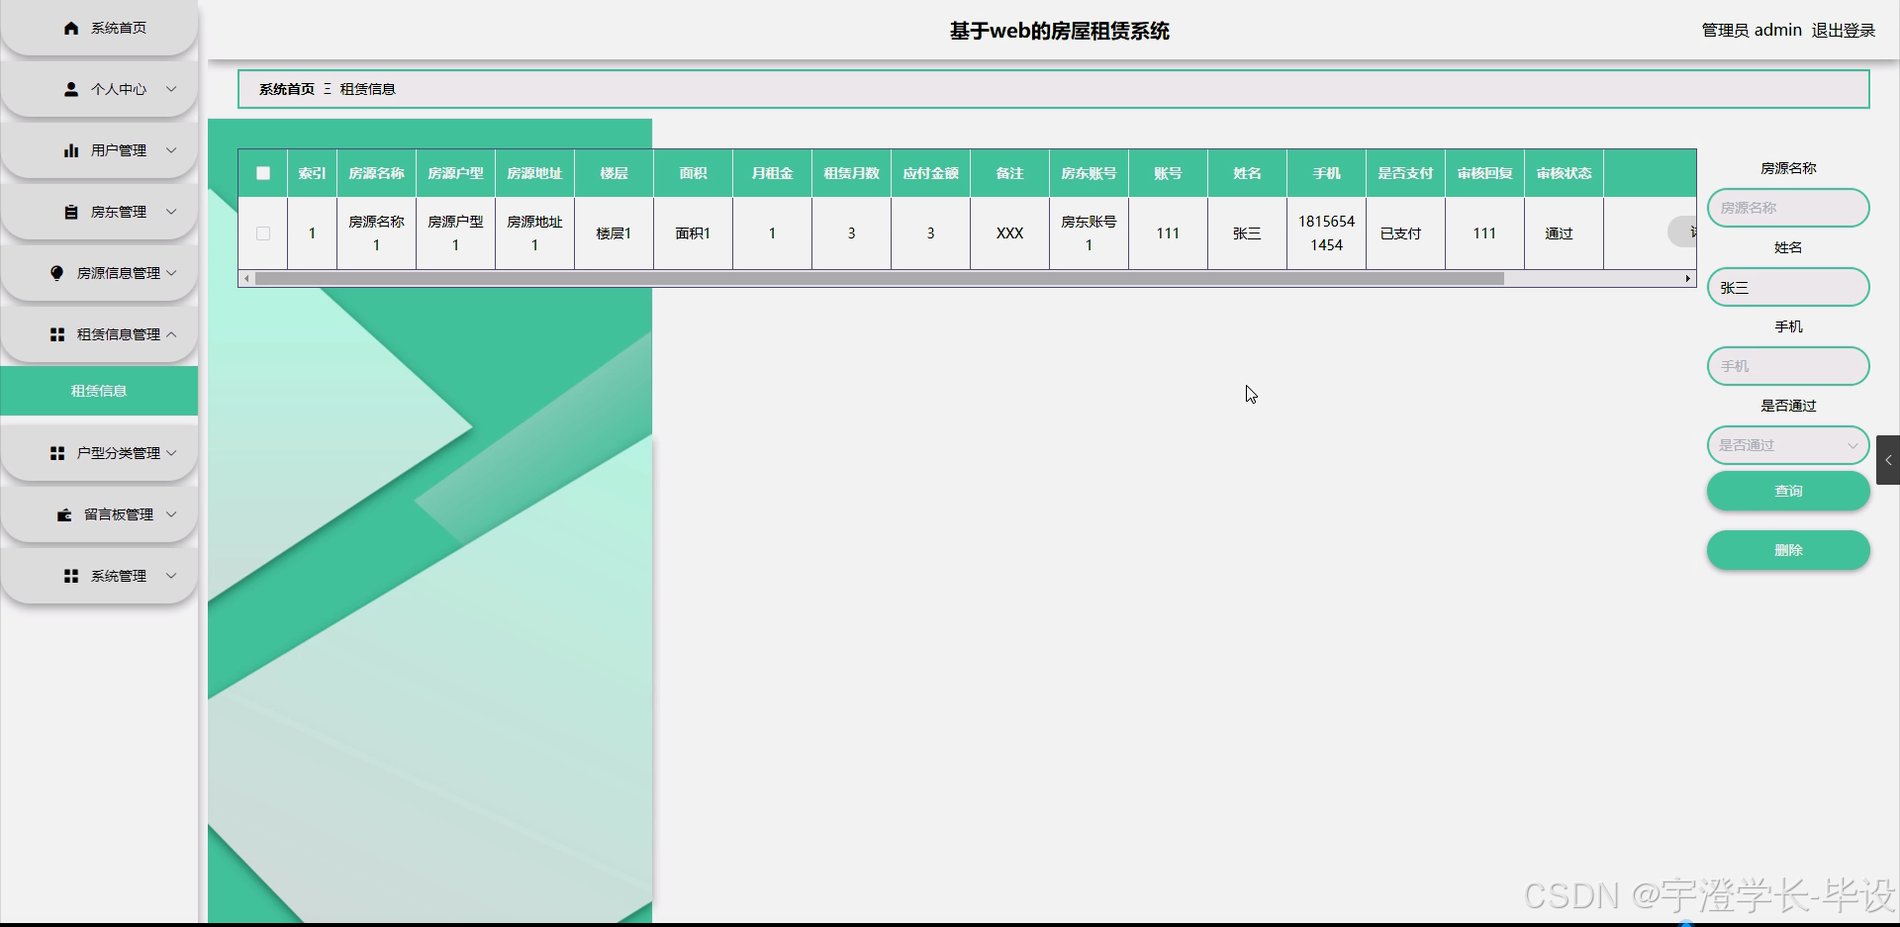Click the grid icon beside 系统管理

coord(71,576)
